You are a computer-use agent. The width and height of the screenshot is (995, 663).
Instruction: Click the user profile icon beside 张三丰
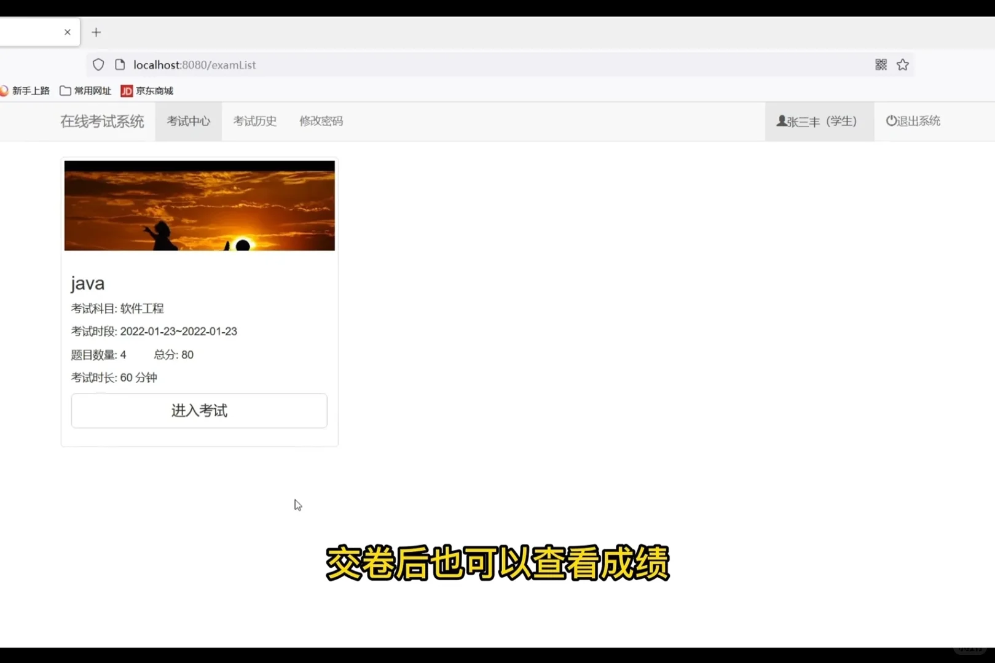click(x=781, y=121)
